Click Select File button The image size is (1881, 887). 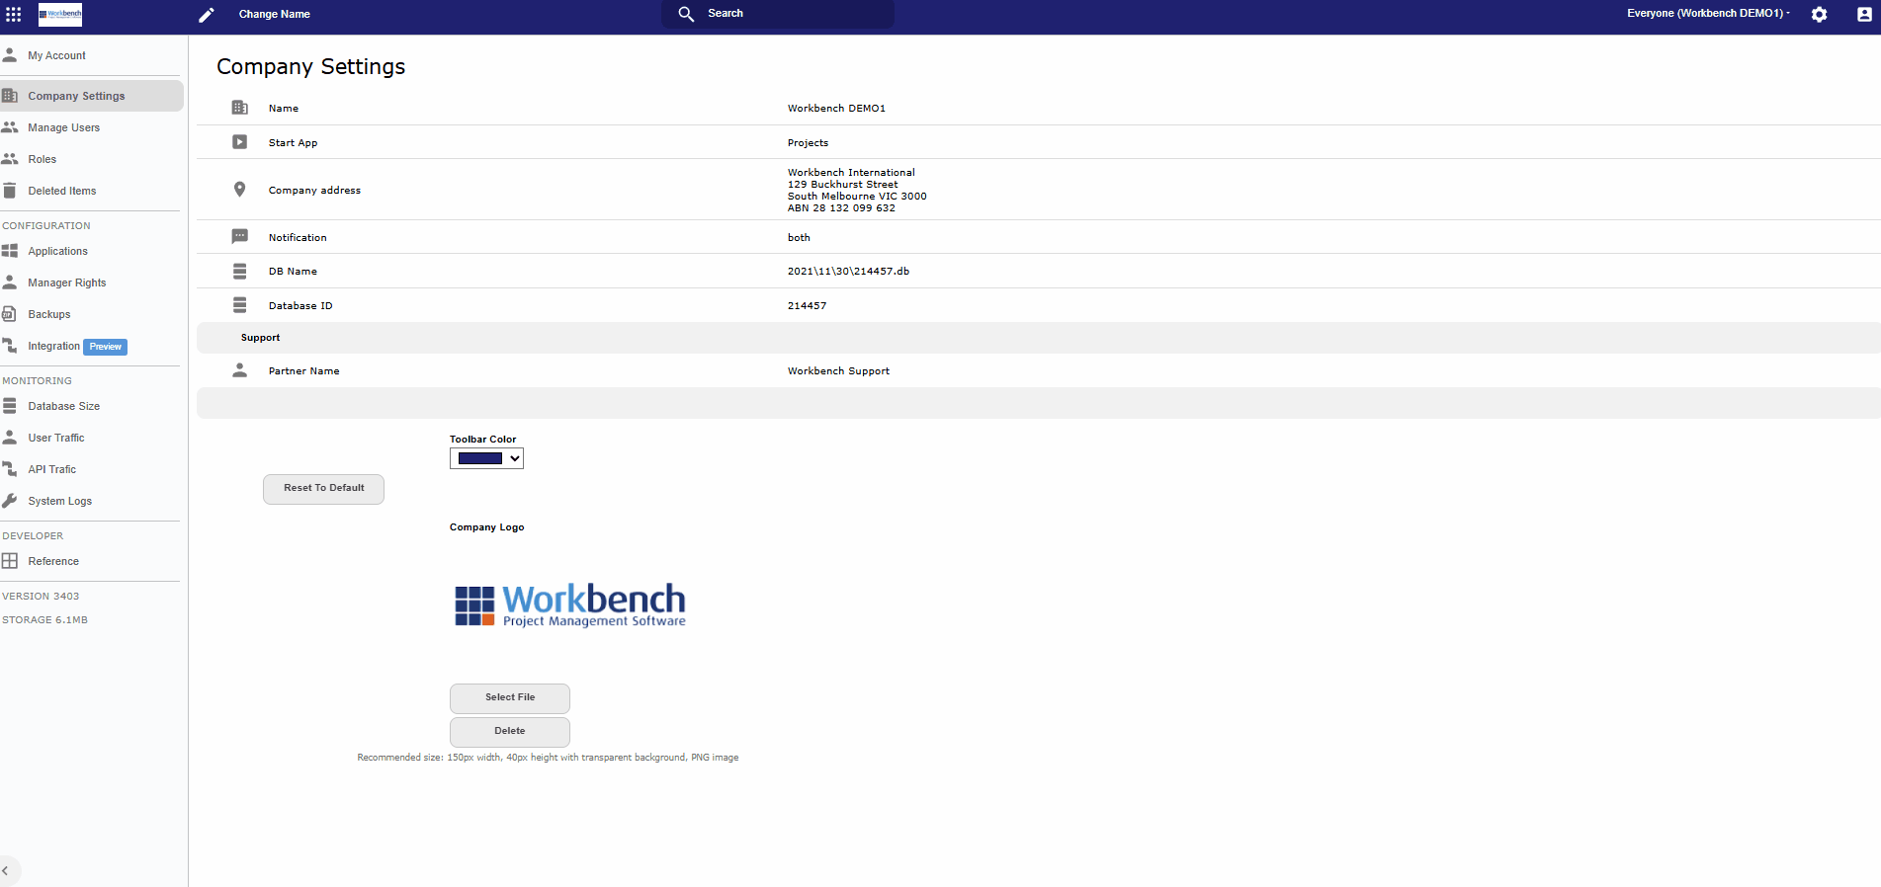point(510,698)
